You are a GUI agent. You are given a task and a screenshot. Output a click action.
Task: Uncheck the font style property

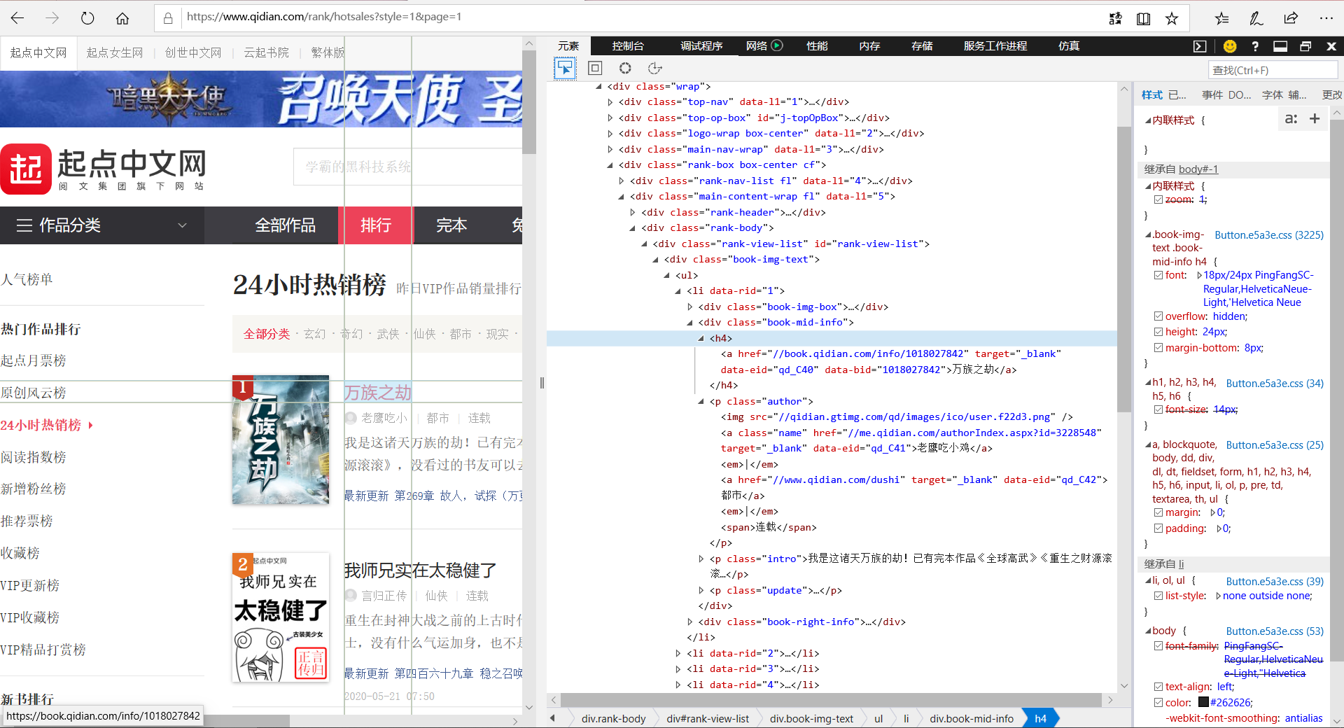coord(1158,275)
